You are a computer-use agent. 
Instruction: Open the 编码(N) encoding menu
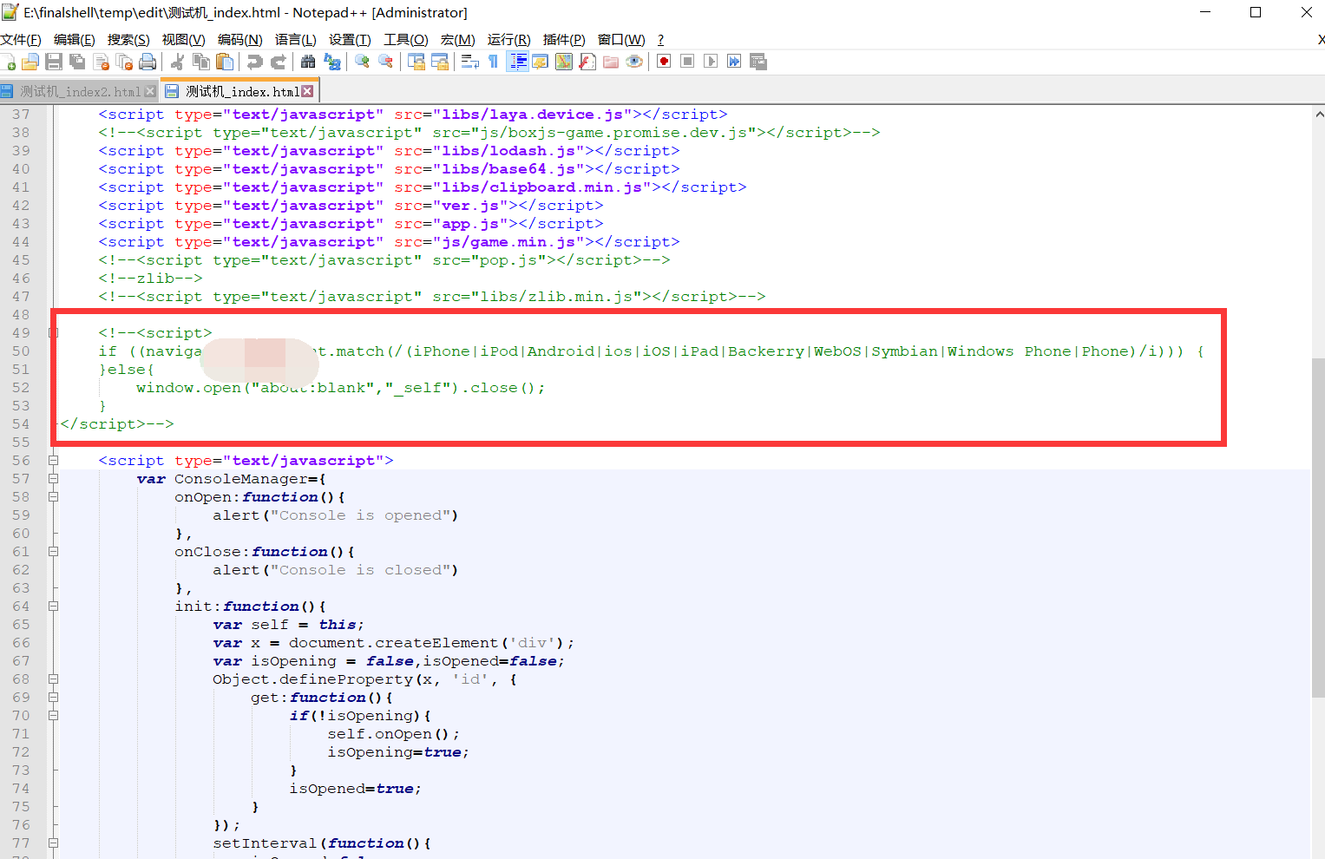coord(239,40)
